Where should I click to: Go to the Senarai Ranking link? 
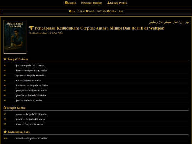pyautogui.click(x=92, y=3)
